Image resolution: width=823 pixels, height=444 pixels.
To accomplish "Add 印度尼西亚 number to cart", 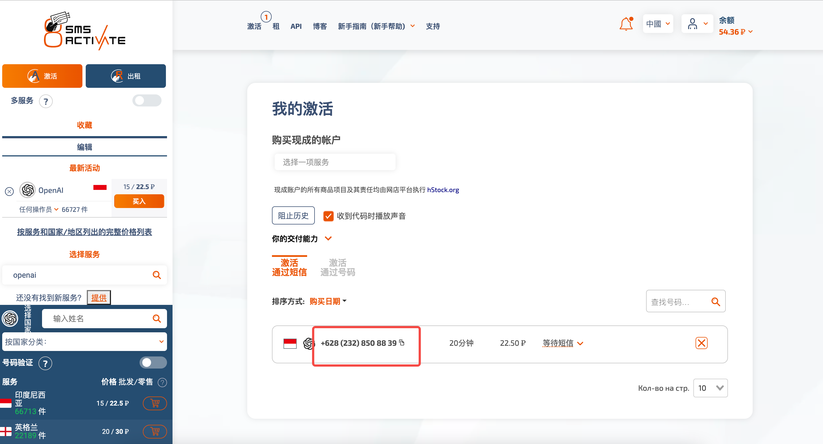I will 155,403.
